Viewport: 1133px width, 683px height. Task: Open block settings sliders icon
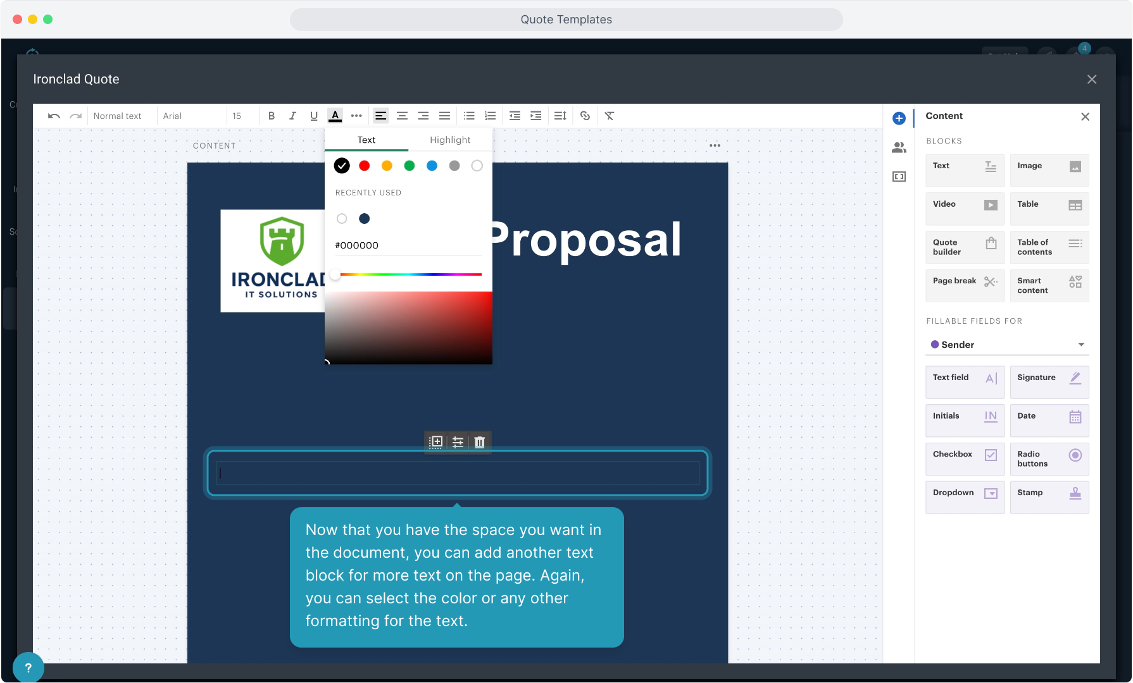tap(458, 442)
